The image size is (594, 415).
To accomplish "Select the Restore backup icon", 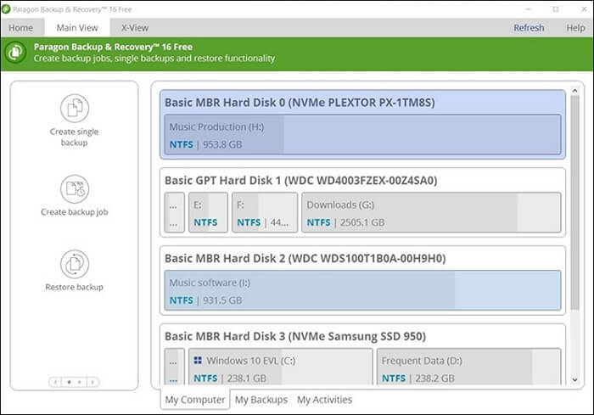I will point(75,263).
